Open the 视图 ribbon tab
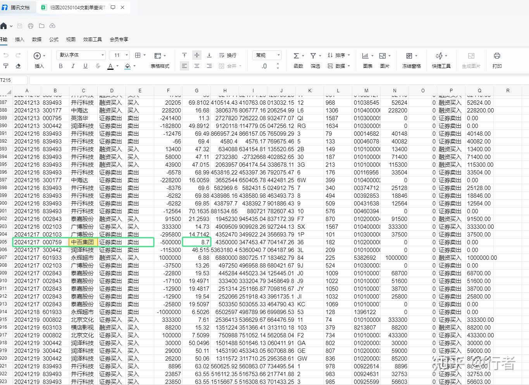The image size is (529, 385). pyautogui.click(x=71, y=39)
